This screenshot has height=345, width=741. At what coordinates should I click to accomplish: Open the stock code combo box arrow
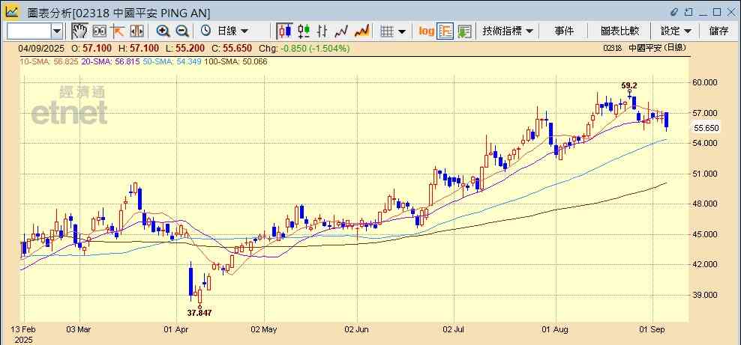point(57,31)
